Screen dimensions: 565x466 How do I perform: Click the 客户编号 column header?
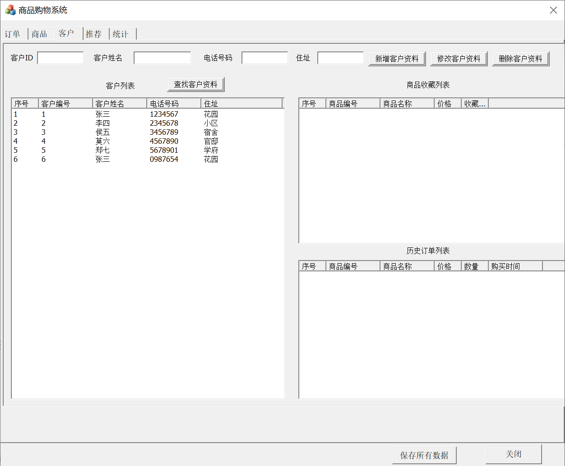(65, 103)
